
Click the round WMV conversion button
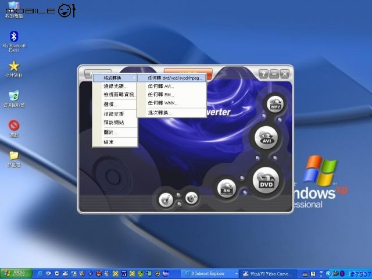click(x=275, y=105)
